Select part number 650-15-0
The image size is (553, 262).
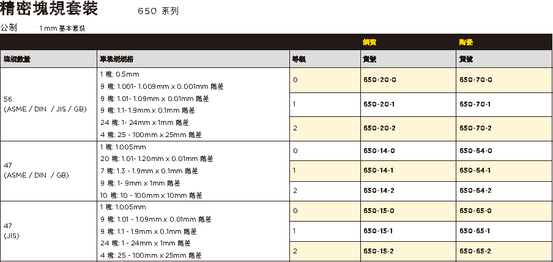click(379, 211)
